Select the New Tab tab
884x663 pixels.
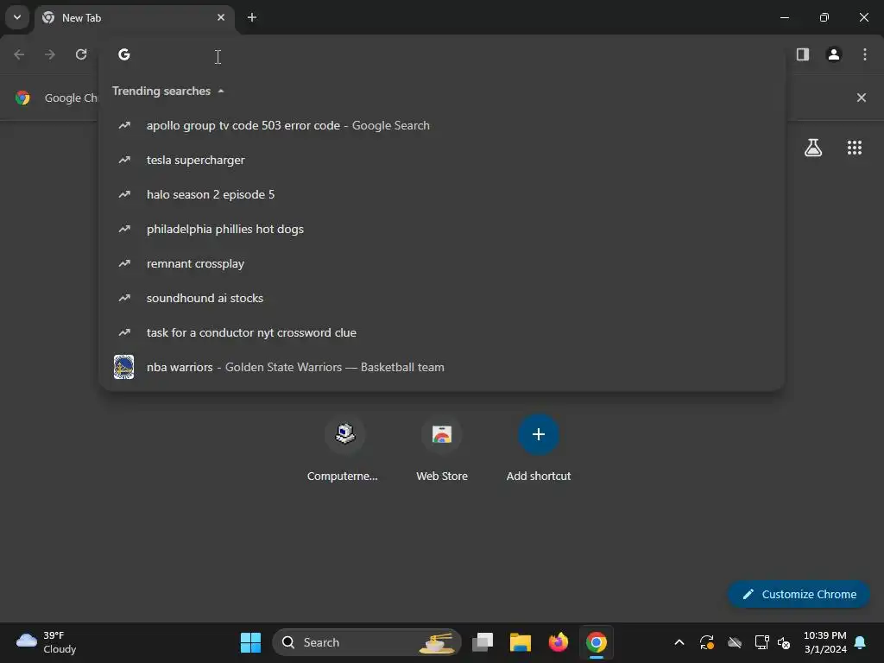click(x=136, y=17)
